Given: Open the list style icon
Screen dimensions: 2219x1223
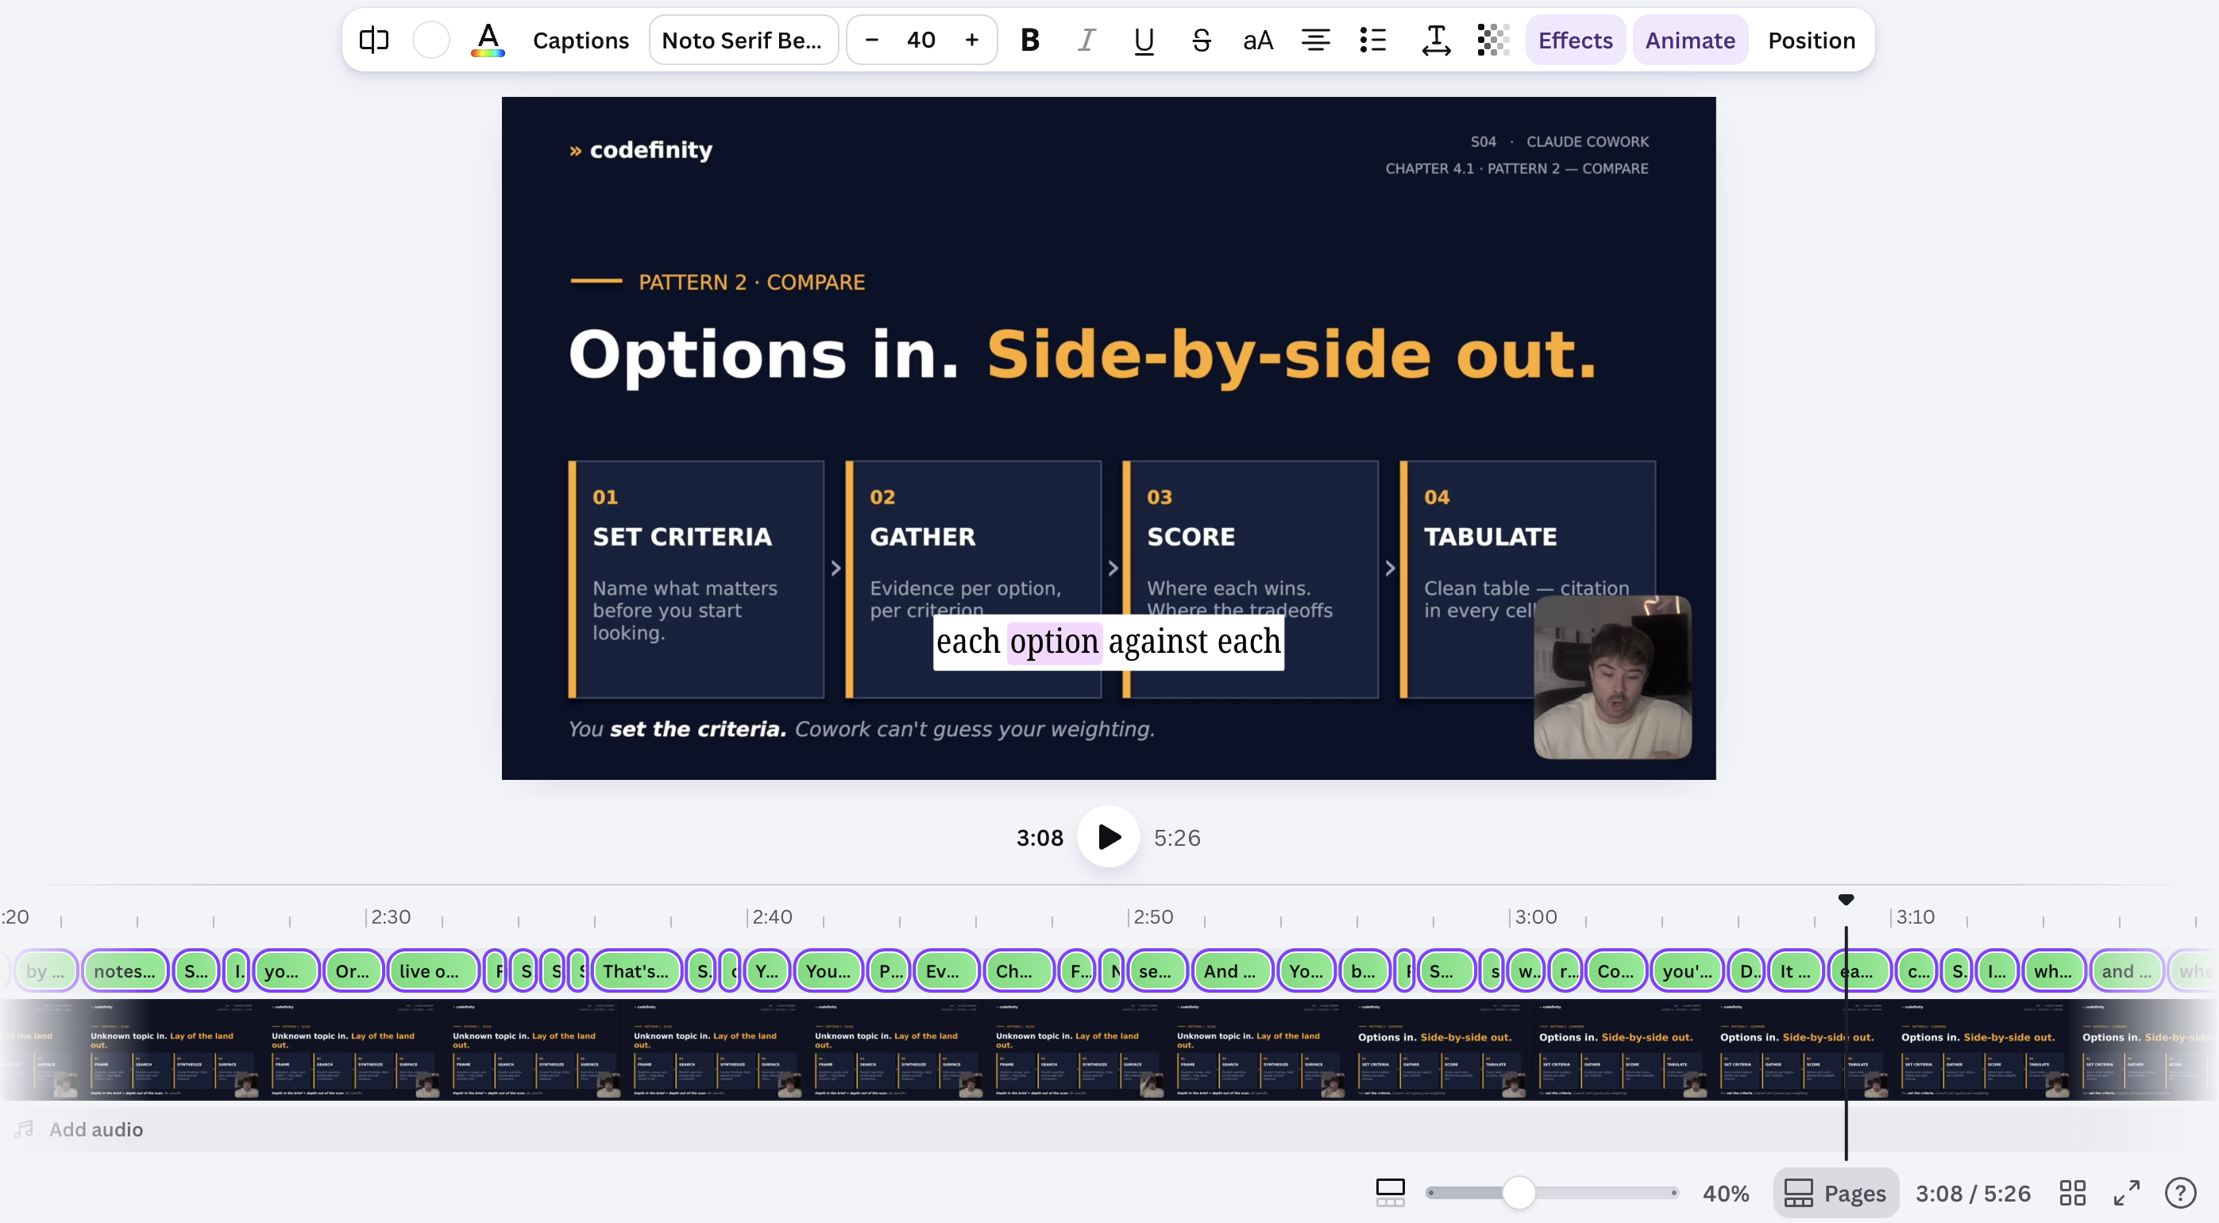Looking at the screenshot, I should 1373,40.
